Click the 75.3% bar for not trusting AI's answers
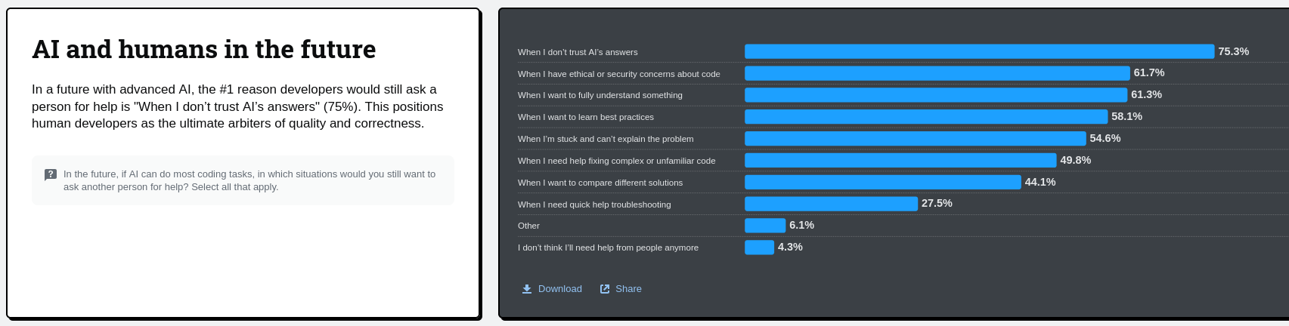1289x326 pixels. pyautogui.click(x=979, y=51)
